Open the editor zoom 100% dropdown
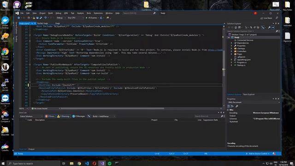The width and height of the screenshot is (295, 166). (24, 109)
